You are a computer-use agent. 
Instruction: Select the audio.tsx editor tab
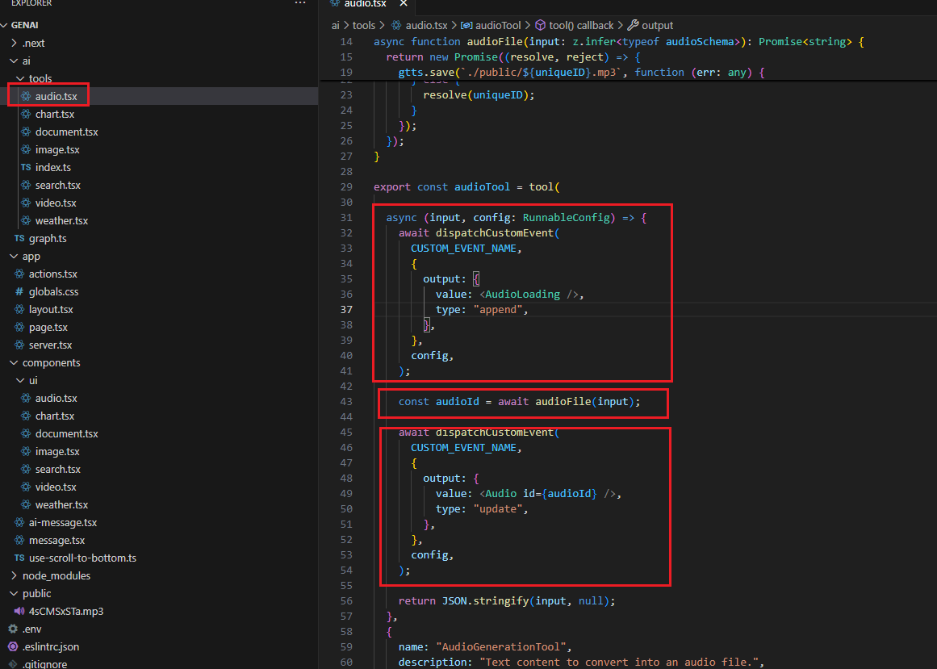click(365, 3)
